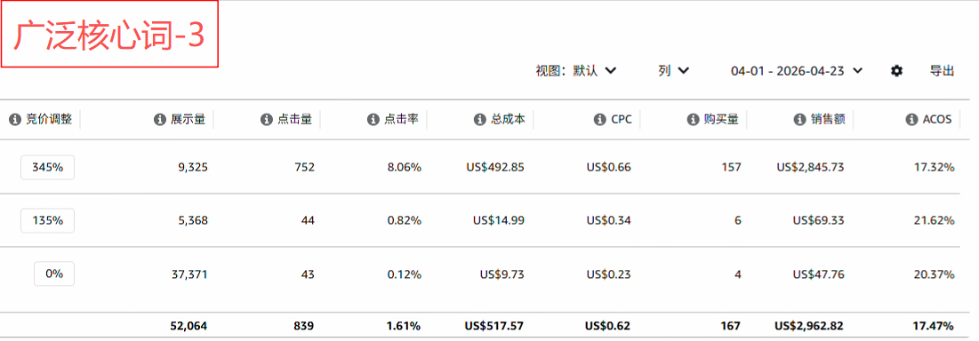
Task: Click info icon beside 销售额 header
Action: click(799, 119)
